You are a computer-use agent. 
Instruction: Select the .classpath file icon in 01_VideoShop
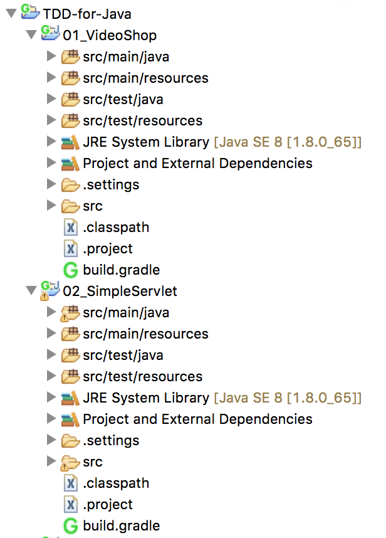click(x=71, y=227)
